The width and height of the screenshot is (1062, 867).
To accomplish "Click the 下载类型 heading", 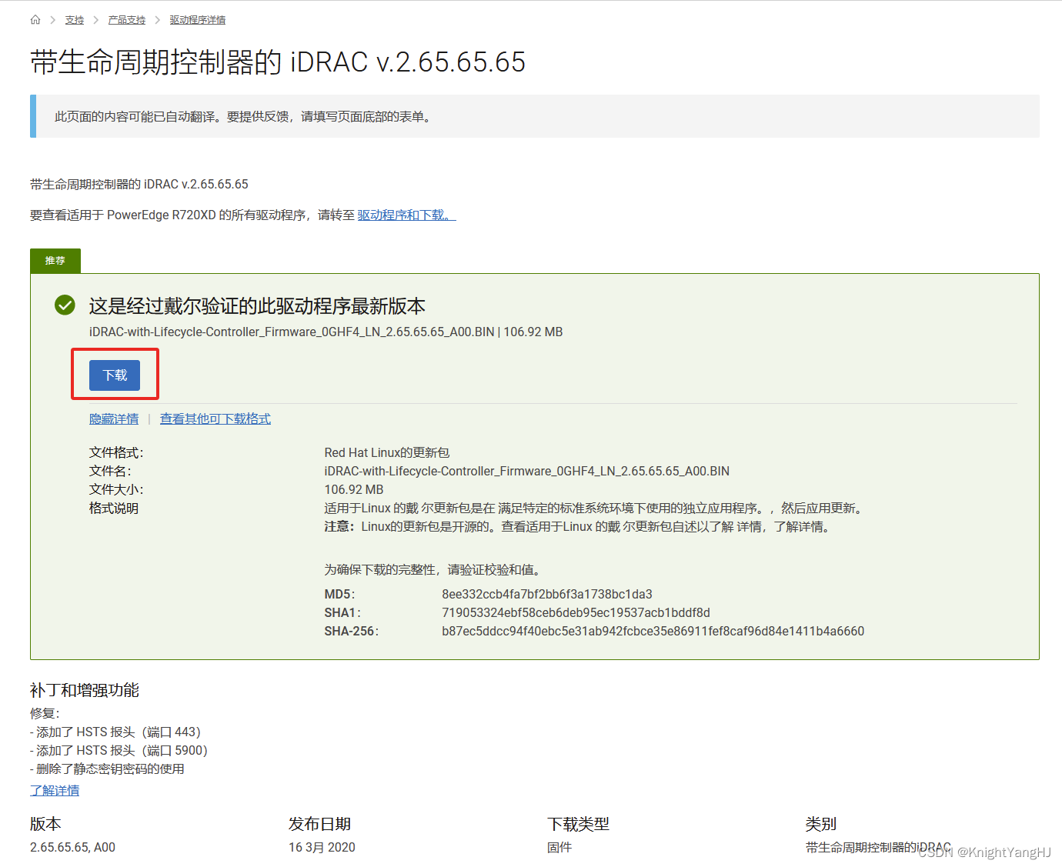I will coord(578,824).
